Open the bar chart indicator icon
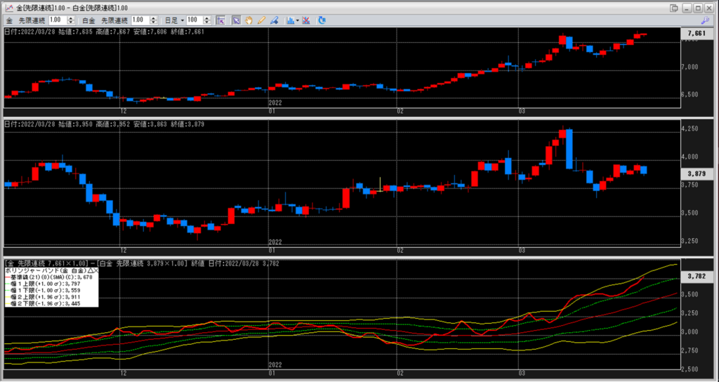The width and height of the screenshot is (719, 382). (x=291, y=20)
